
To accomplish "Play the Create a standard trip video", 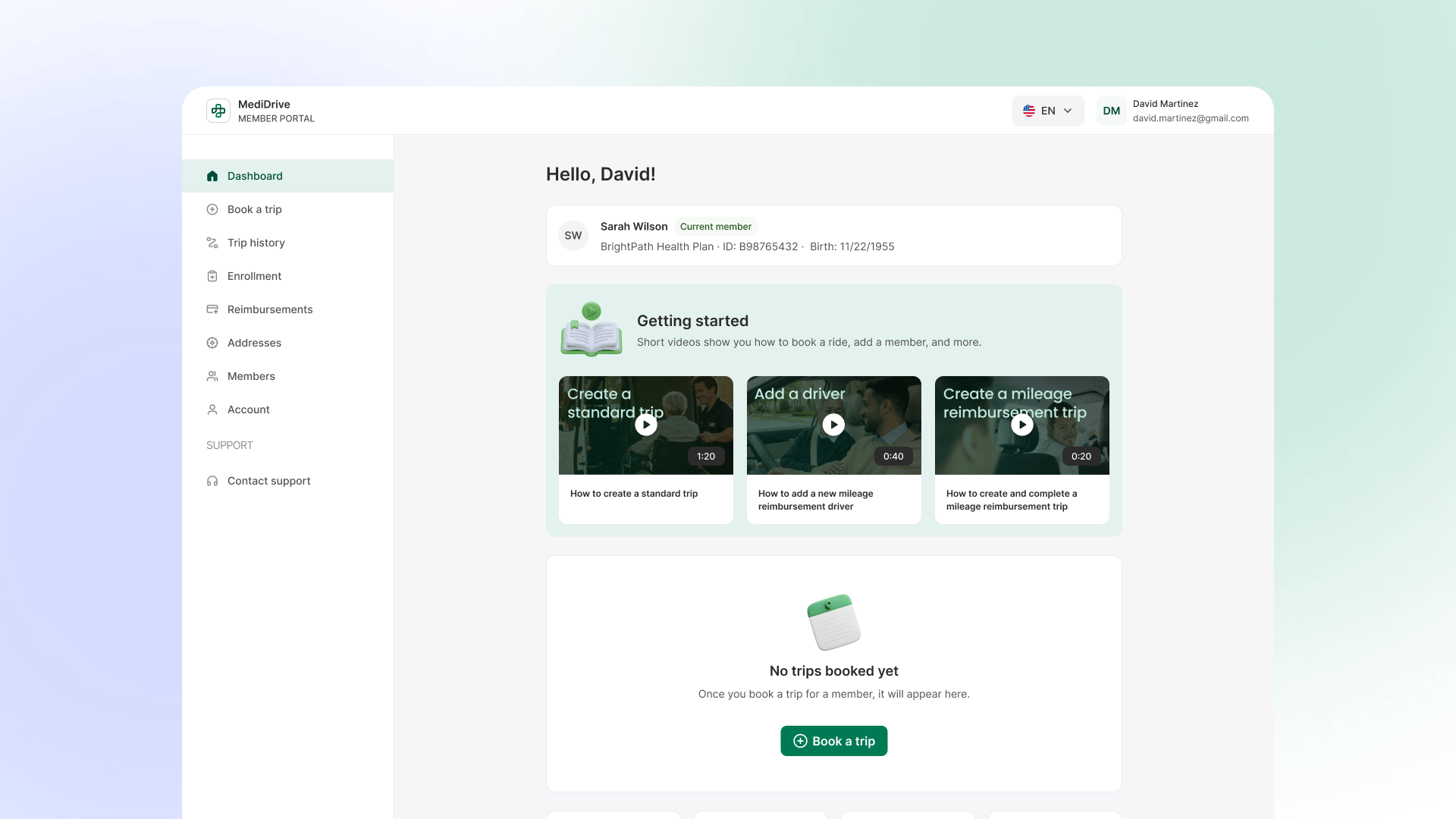I will point(646,425).
